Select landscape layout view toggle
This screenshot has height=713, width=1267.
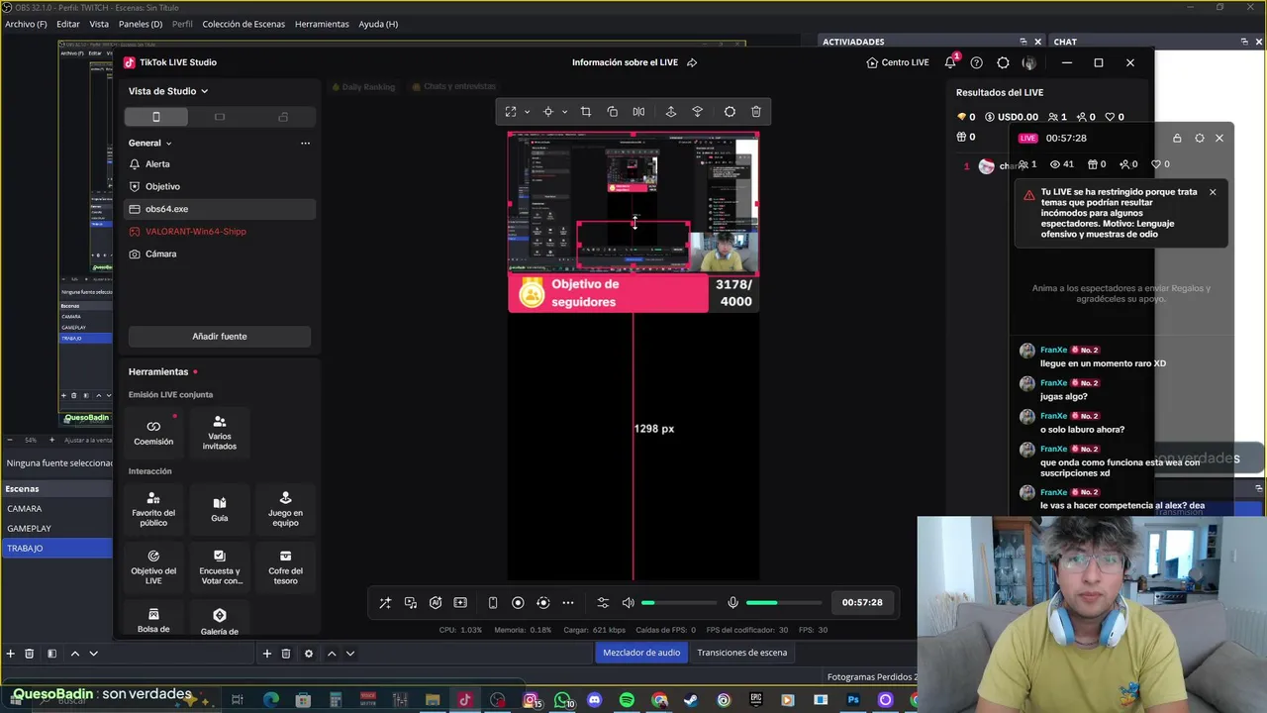click(x=220, y=117)
